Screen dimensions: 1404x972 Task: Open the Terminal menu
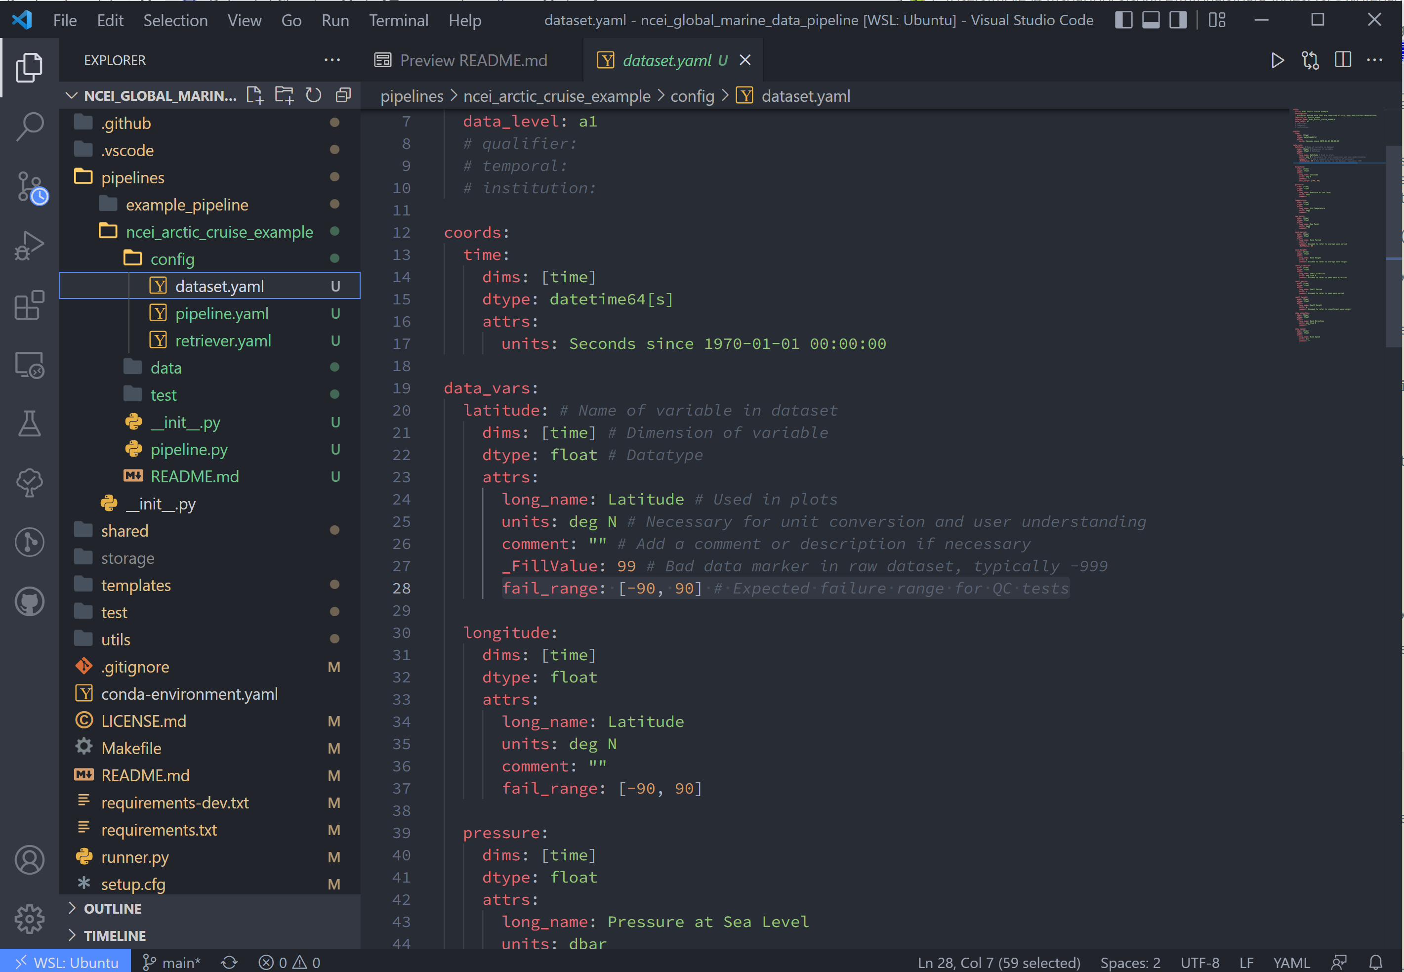click(x=399, y=21)
